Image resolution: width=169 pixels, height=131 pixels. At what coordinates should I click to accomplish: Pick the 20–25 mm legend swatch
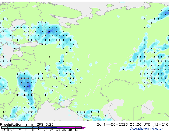point(47,128)
